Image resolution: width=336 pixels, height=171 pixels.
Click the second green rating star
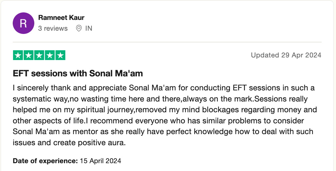tap(29, 55)
